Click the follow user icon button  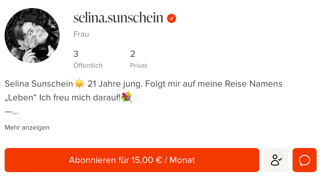coord(276,160)
